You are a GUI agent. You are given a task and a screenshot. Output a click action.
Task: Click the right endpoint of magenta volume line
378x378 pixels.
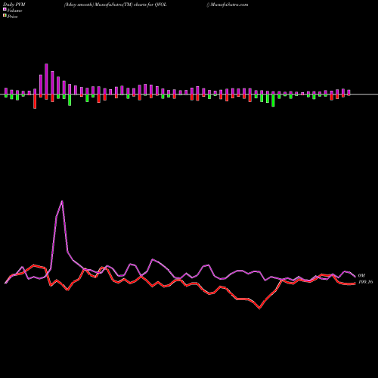pyautogui.click(x=355, y=277)
